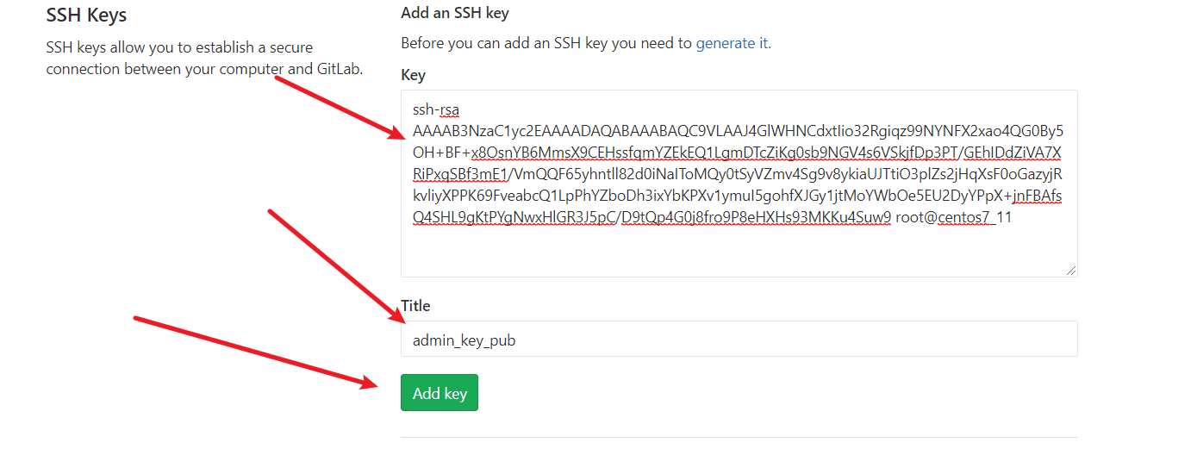Image resolution: width=1197 pixels, height=455 pixels.
Task: Click the divider line below Add key
Action: point(739,437)
